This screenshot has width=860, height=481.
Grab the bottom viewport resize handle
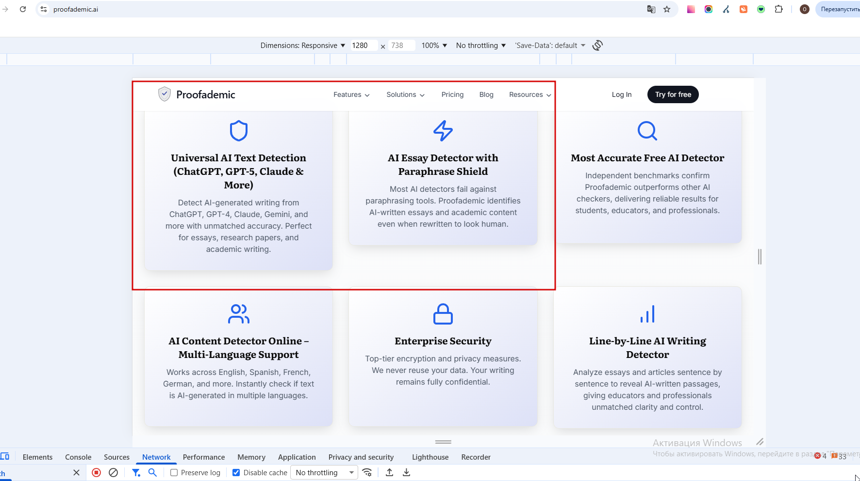(x=443, y=442)
